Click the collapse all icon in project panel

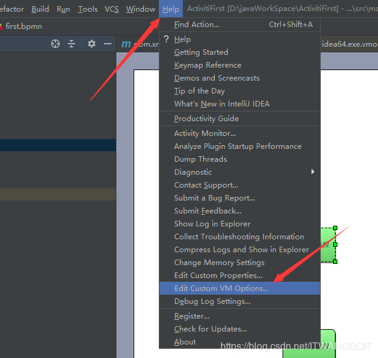pyautogui.click(x=71, y=44)
